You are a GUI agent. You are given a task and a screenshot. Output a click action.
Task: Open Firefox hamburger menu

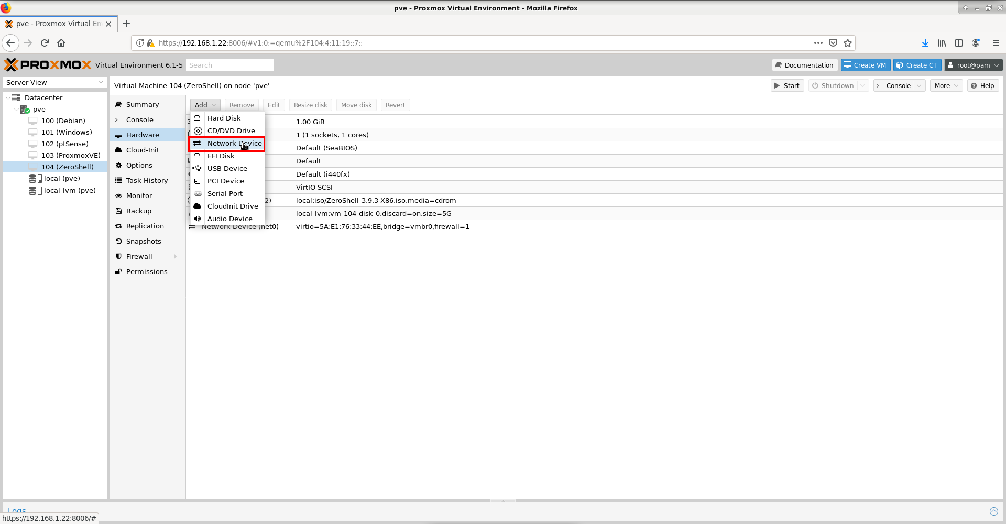click(x=996, y=43)
